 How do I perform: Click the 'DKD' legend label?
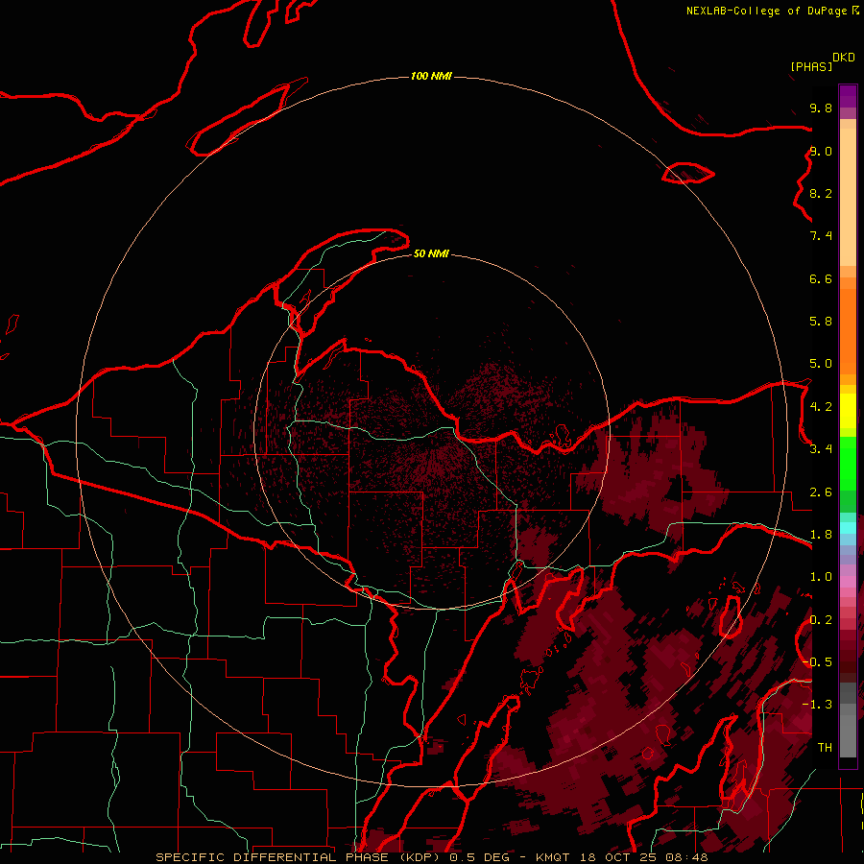pyautogui.click(x=843, y=58)
